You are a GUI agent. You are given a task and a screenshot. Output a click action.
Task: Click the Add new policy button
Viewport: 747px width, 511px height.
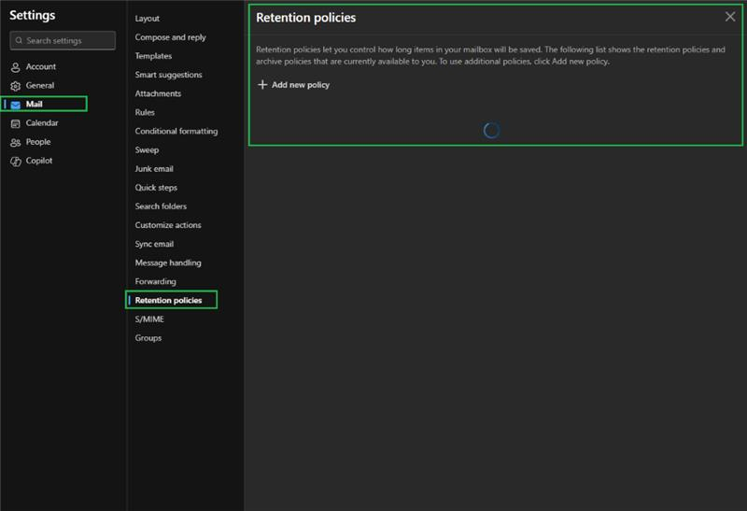coord(293,85)
